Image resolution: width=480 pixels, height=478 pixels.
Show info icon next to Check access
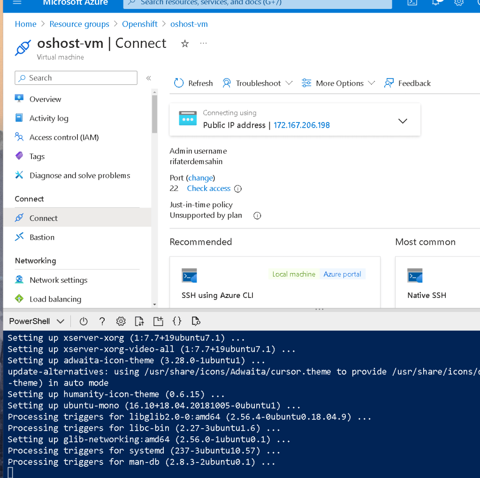pos(238,189)
